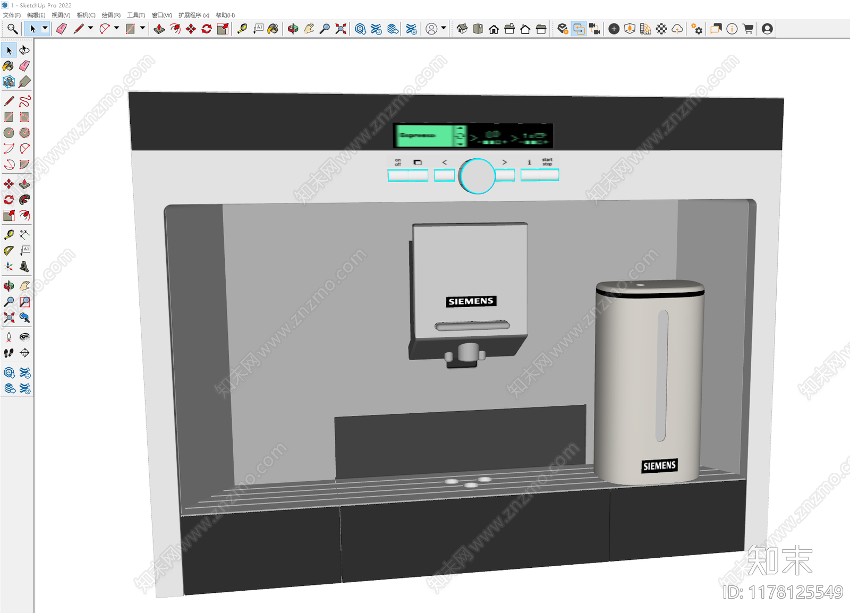Open the 文件(F) menu
The height and width of the screenshot is (613, 850).
pyautogui.click(x=12, y=15)
